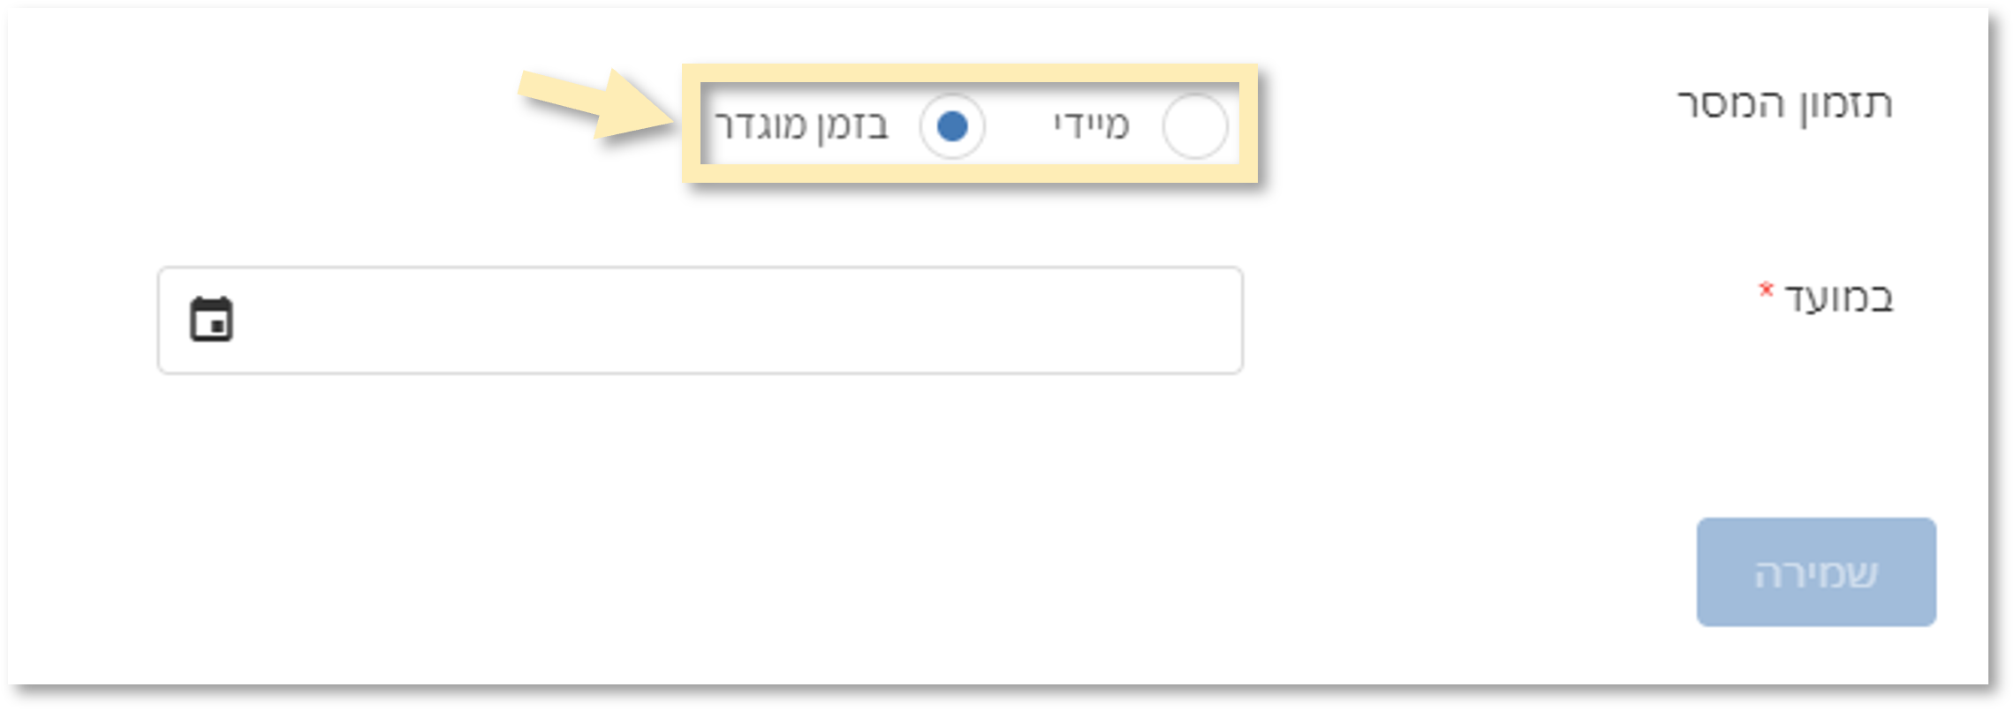Select the מיידי radio button
This screenshot has height=710, width=2014.
[1194, 126]
